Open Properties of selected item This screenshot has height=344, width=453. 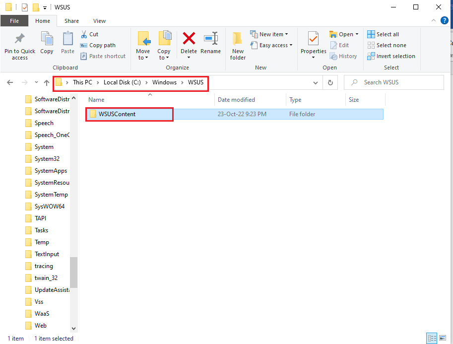pyautogui.click(x=314, y=42)
